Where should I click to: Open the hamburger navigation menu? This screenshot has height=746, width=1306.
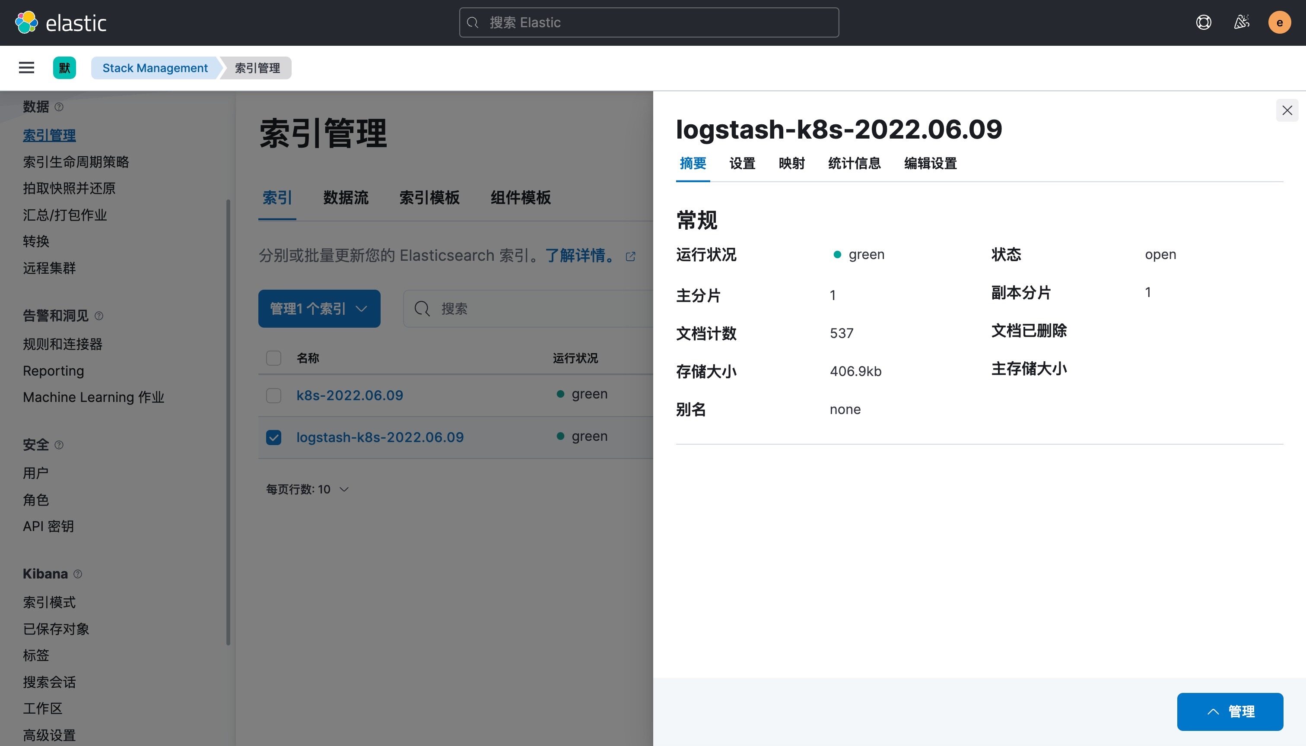coord(26,68)
